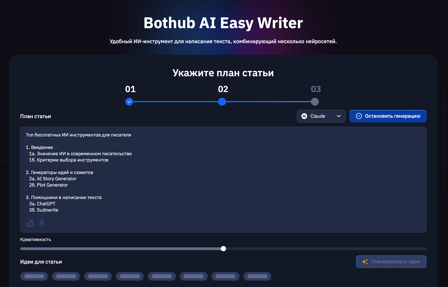Click '2б. Plot Generator' line

point(48,185)
